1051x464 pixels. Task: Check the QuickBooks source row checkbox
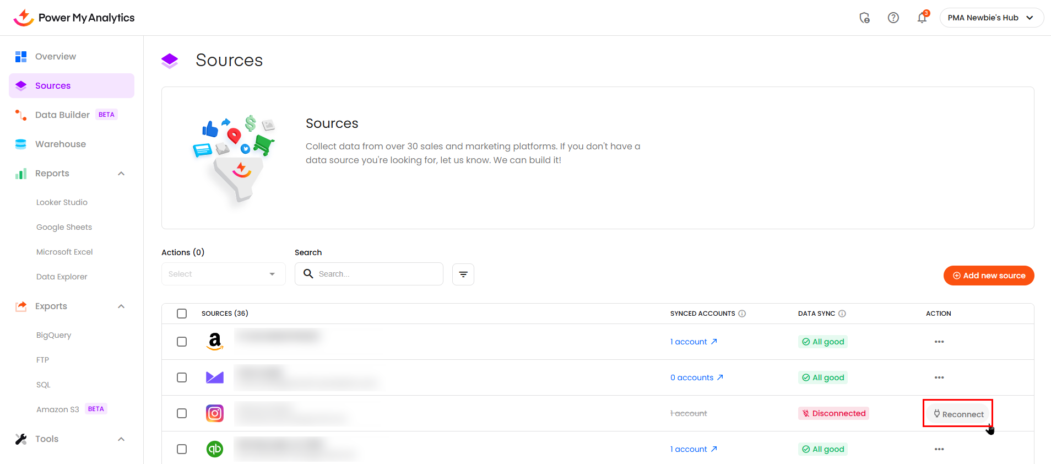[x=182, y=449]
